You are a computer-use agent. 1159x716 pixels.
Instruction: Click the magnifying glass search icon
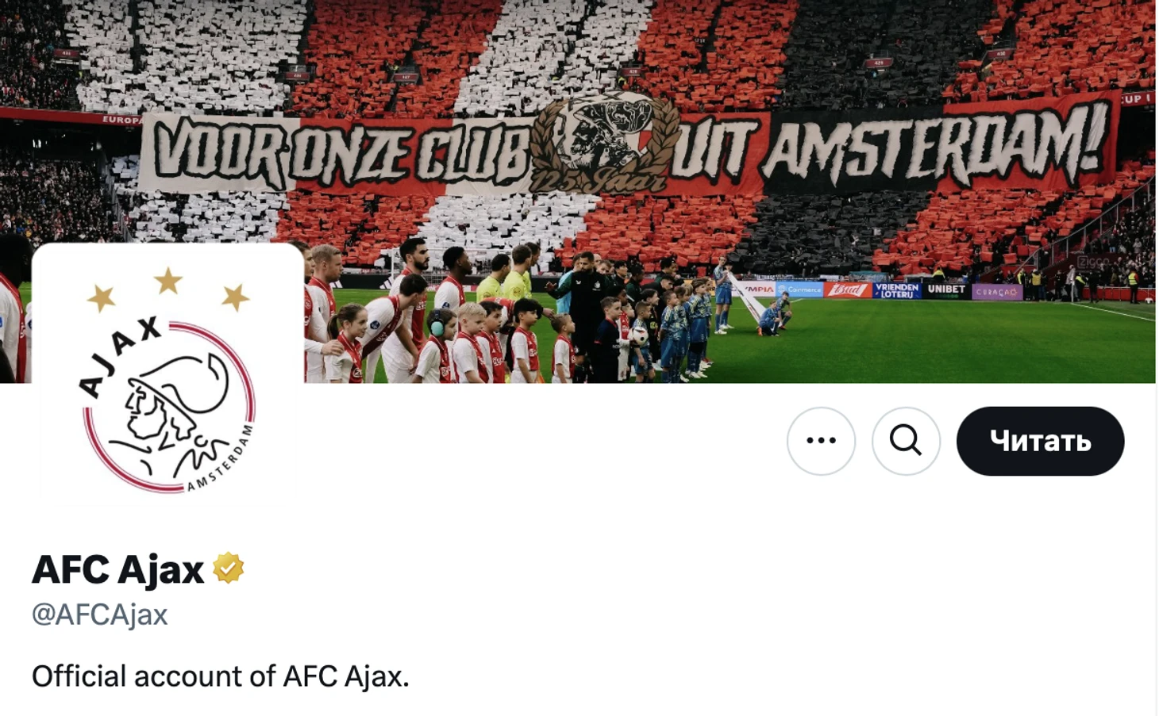906,441
